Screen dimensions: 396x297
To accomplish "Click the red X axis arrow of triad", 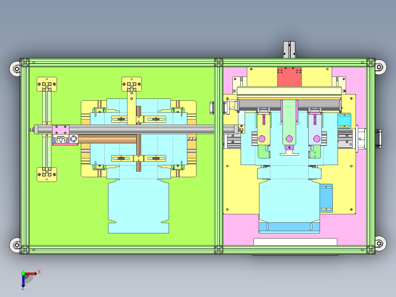I will coord(31,273).
